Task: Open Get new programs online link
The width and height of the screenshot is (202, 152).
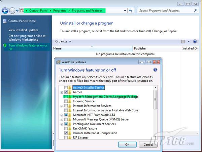Action: [x=27, y=38]
